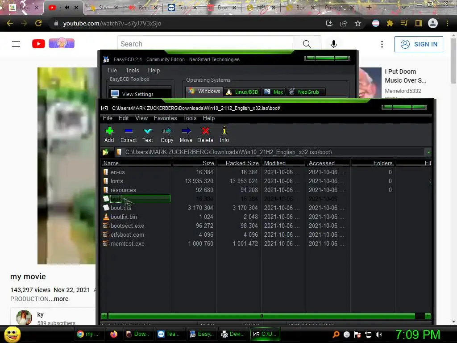The width and height of the screenshot is (457, 343).
Task: Bookmark this page with the star icon
Action: click(358, 23)
